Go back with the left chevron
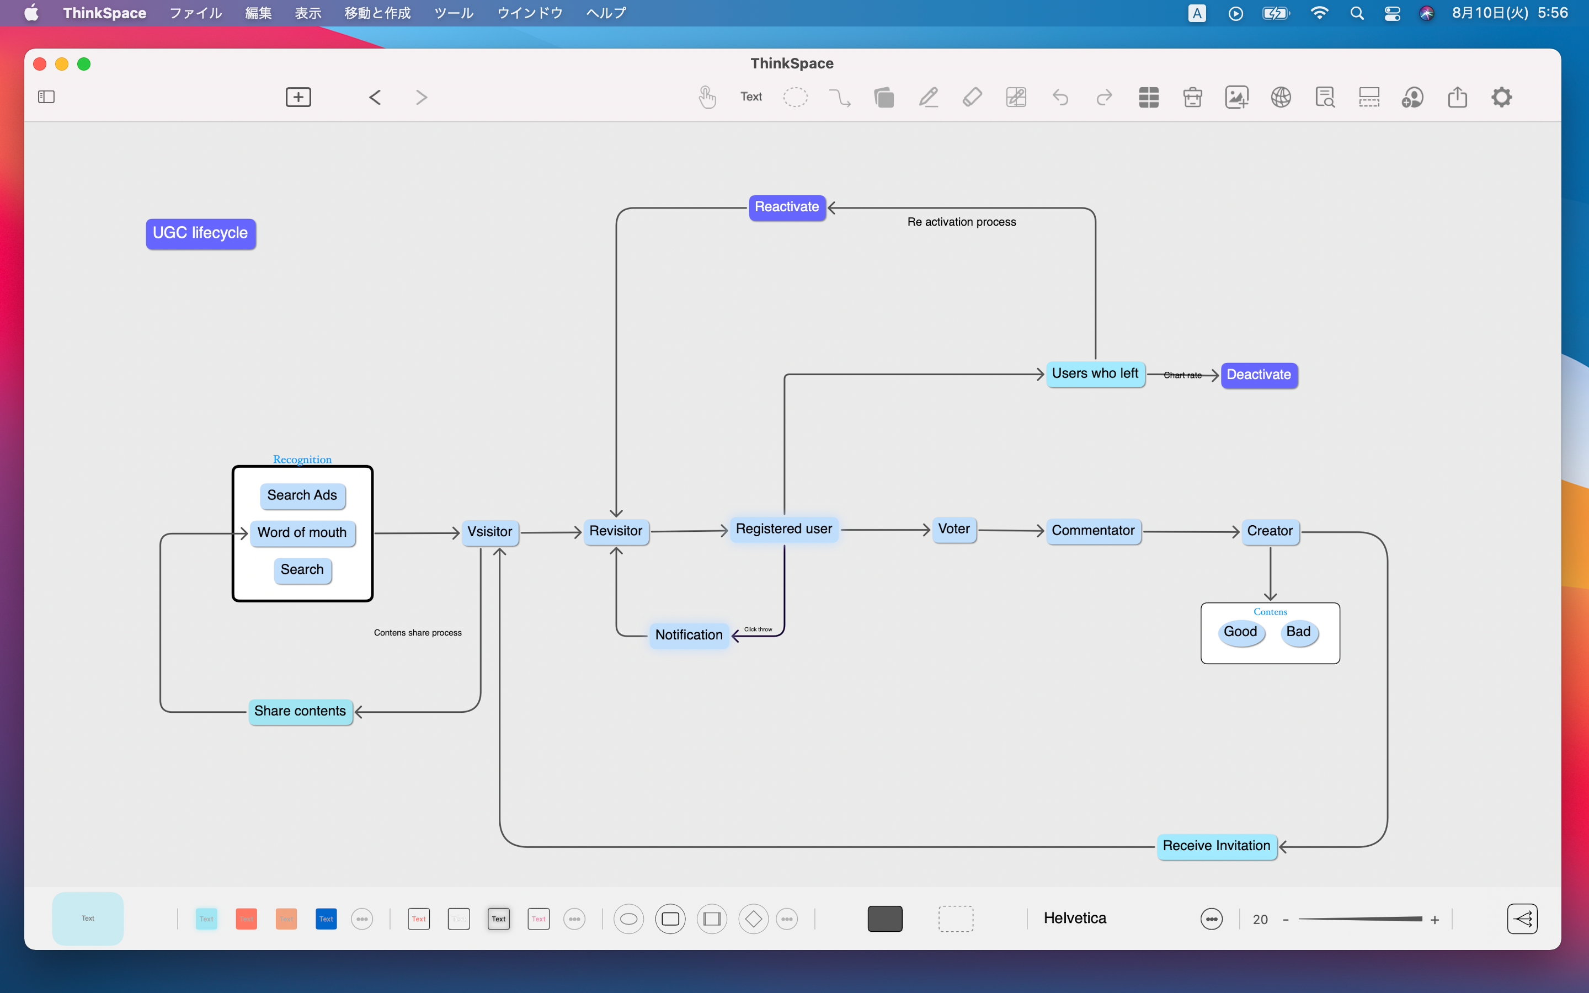The image size is (1589, 993). [375, 97]
